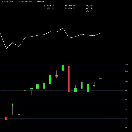Select the last flat green candle on the right

pos(101,79)
